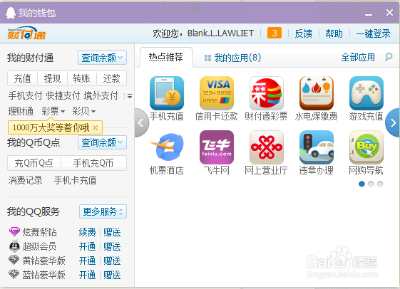Switch to the 热点推荐 tab
400x289 pixels.
[166, 57]
